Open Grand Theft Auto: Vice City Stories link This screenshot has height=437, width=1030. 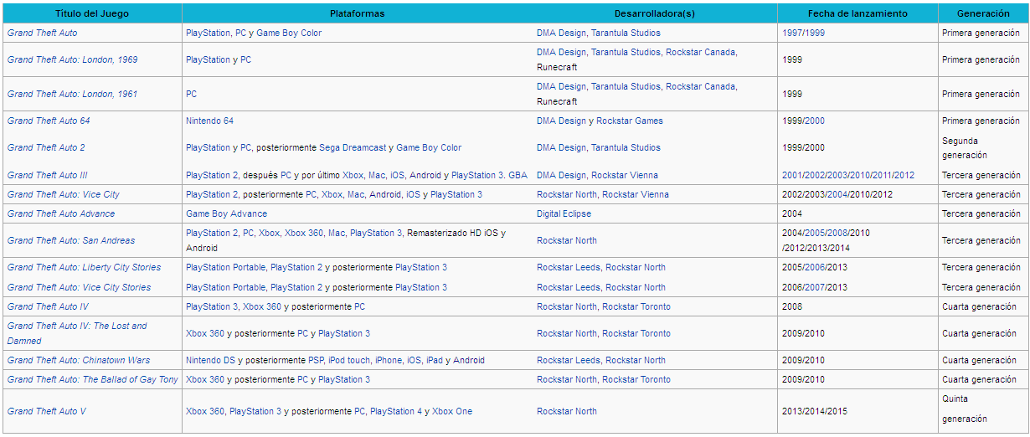point(79,287)
